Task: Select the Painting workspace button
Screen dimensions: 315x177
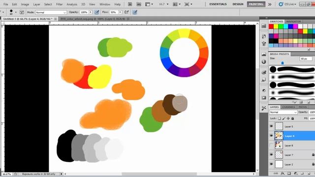Action: tap(256, 4)
